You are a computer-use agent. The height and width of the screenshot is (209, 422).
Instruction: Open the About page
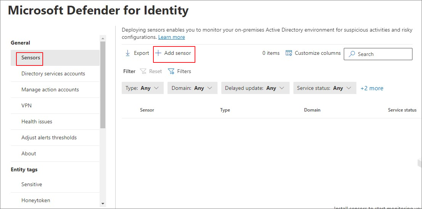(x=55, y=154)
